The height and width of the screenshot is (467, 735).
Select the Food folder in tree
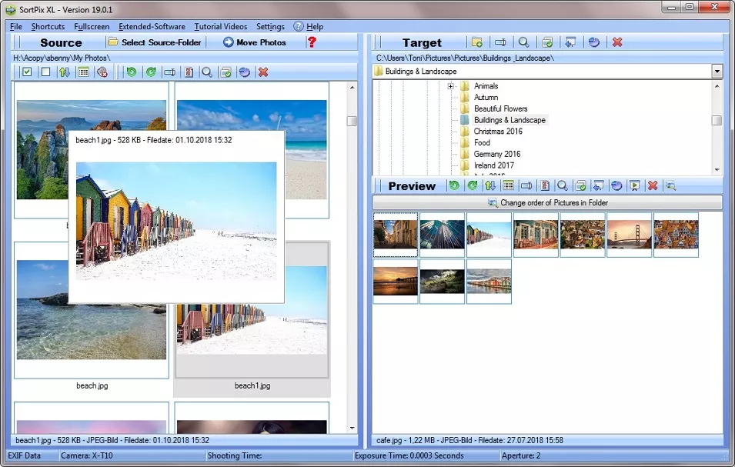(482, 142)
